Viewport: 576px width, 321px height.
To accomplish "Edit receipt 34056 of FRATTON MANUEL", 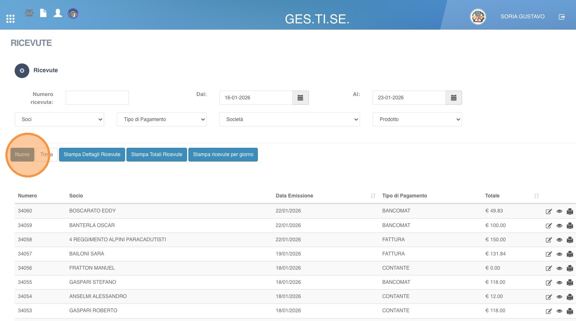I will pos(549,268).
